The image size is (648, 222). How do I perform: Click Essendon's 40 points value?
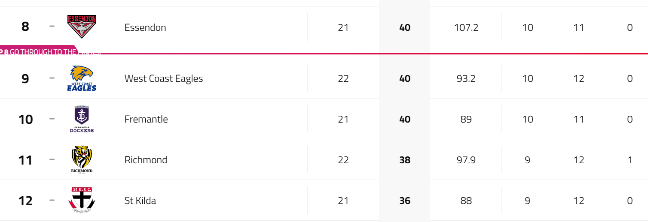405,27
